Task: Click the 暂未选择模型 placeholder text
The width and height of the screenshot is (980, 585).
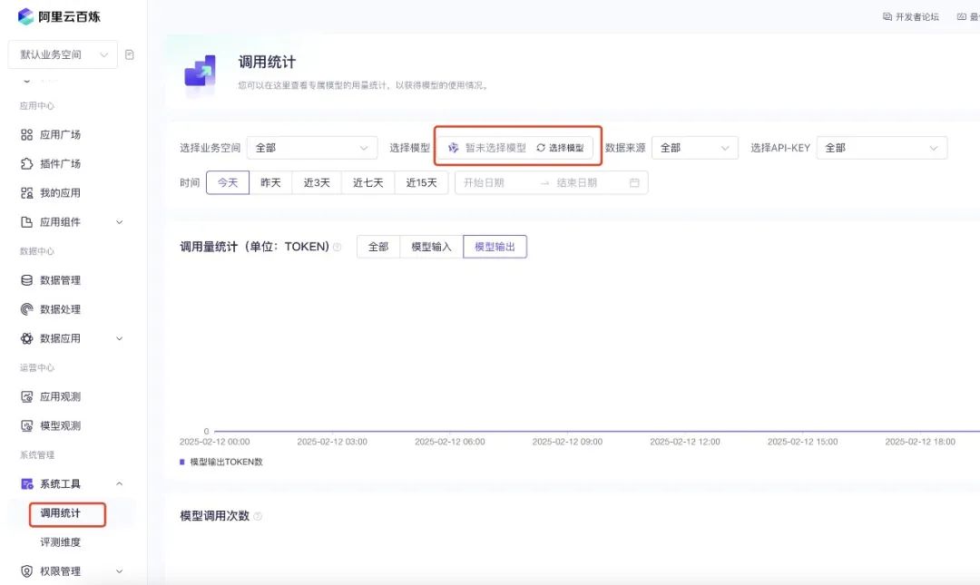Action: (x=495, y=148)
